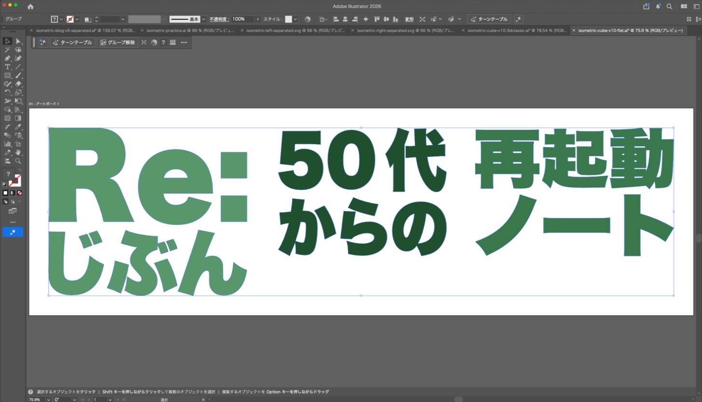The height and width of the screenshot is (402, 702).
Task: Click the スタイル style swatch
Action: tap(288, 19)
